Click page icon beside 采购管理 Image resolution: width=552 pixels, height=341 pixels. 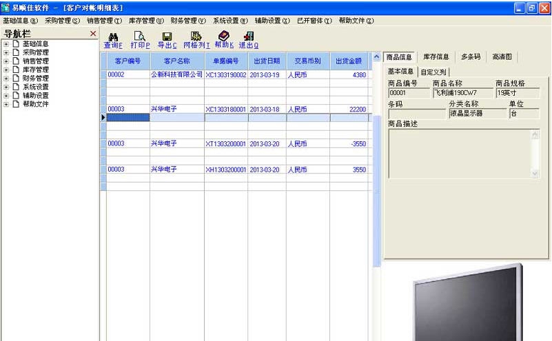tap(16, 52)
